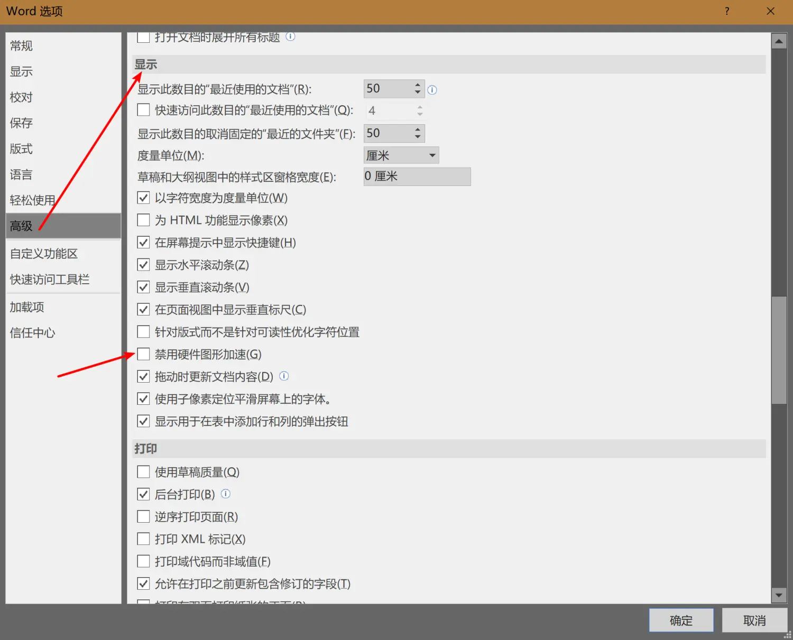Click info icon beside 打开文档时展开所有标题
The width and height of the screenshot is (793, 640).
coord(290,36)
